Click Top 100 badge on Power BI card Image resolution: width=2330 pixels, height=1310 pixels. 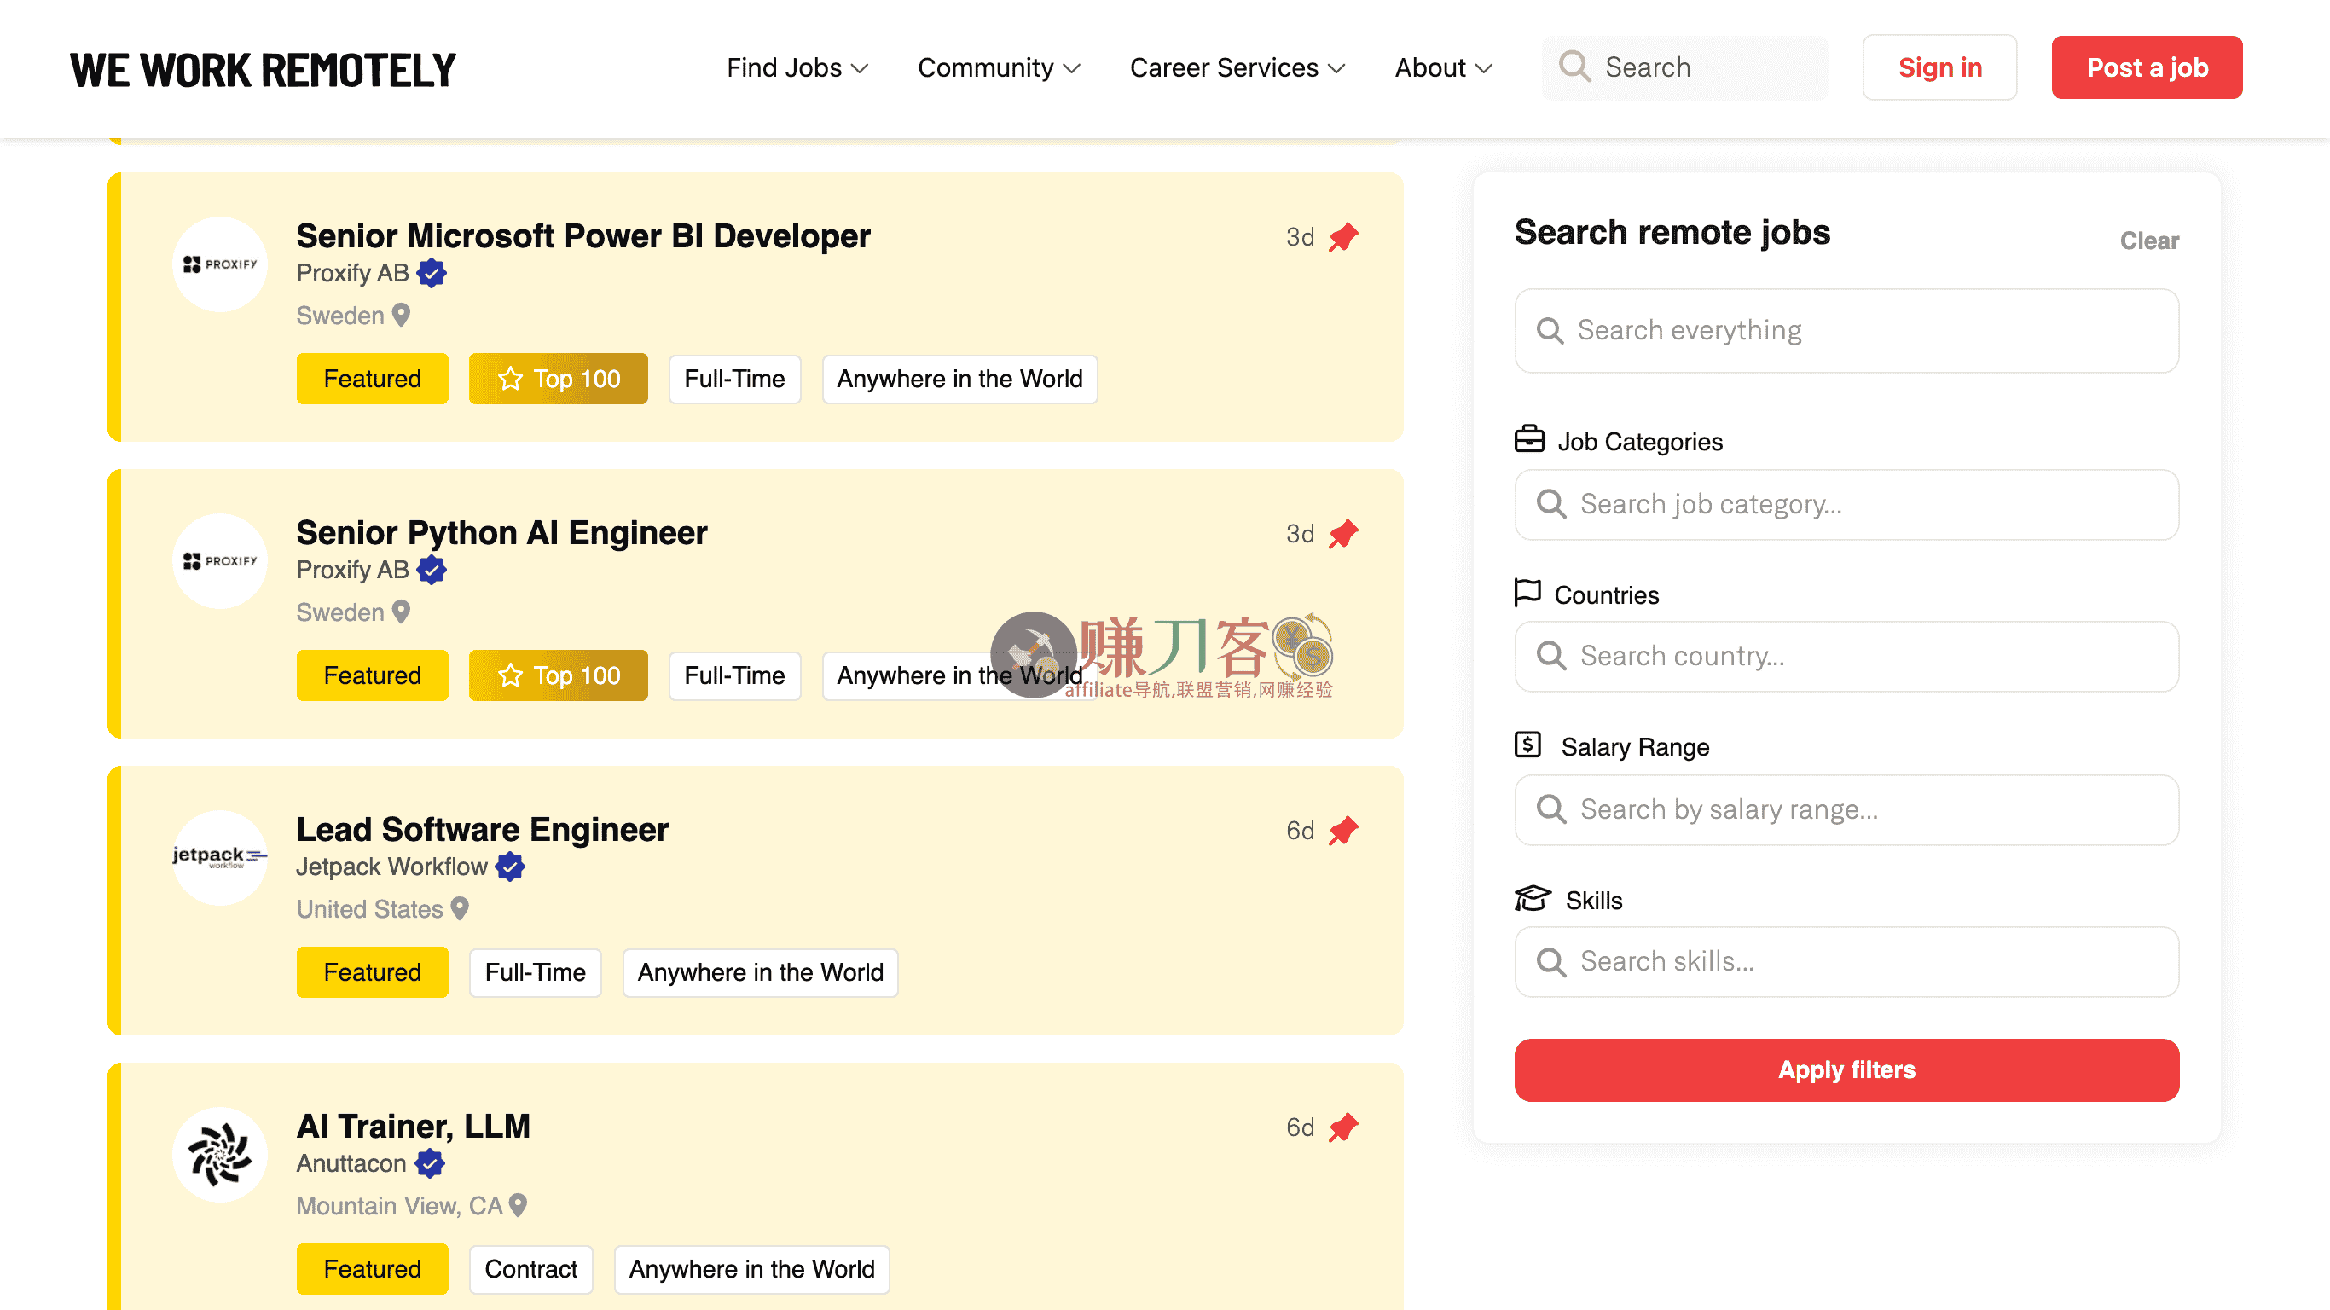point(558,379)
